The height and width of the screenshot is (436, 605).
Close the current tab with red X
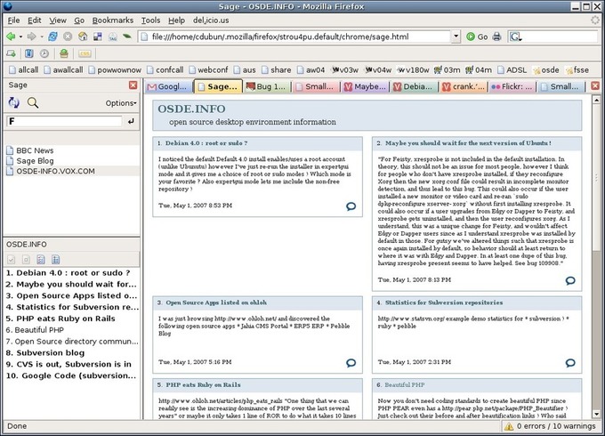(595, 85)
